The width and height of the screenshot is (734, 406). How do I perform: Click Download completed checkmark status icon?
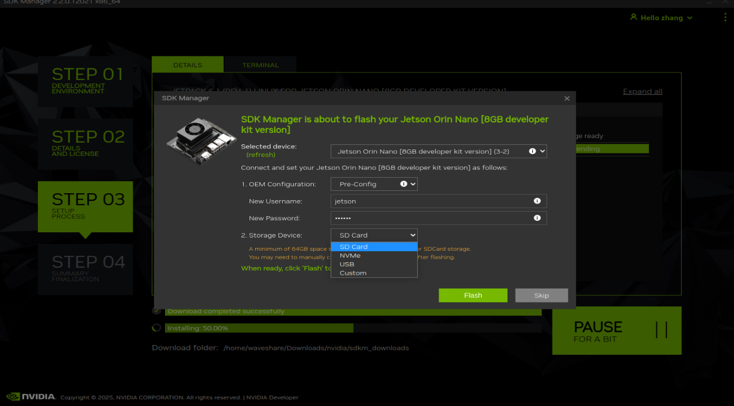pyautogui.click(x=156, y=311)
